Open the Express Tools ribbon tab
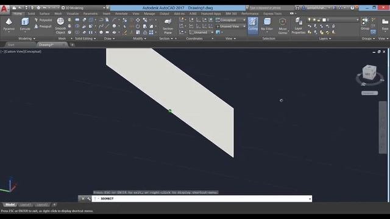The image size is (390, 219). (x=272, y=13)
